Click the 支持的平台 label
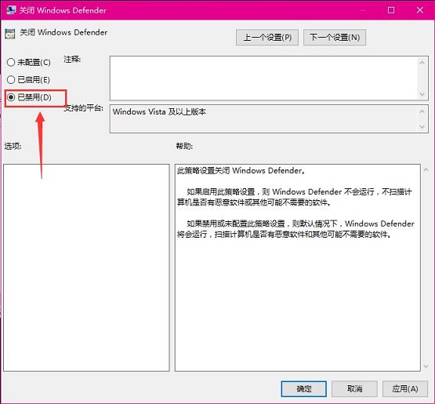Viewport: 435px width, 404px height. tap(84, 108)
